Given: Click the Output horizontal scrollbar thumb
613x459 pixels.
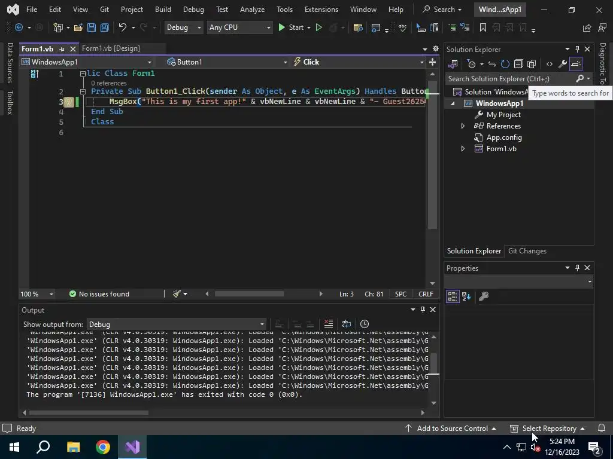Looking at the screenshot, I should [89, 412].
